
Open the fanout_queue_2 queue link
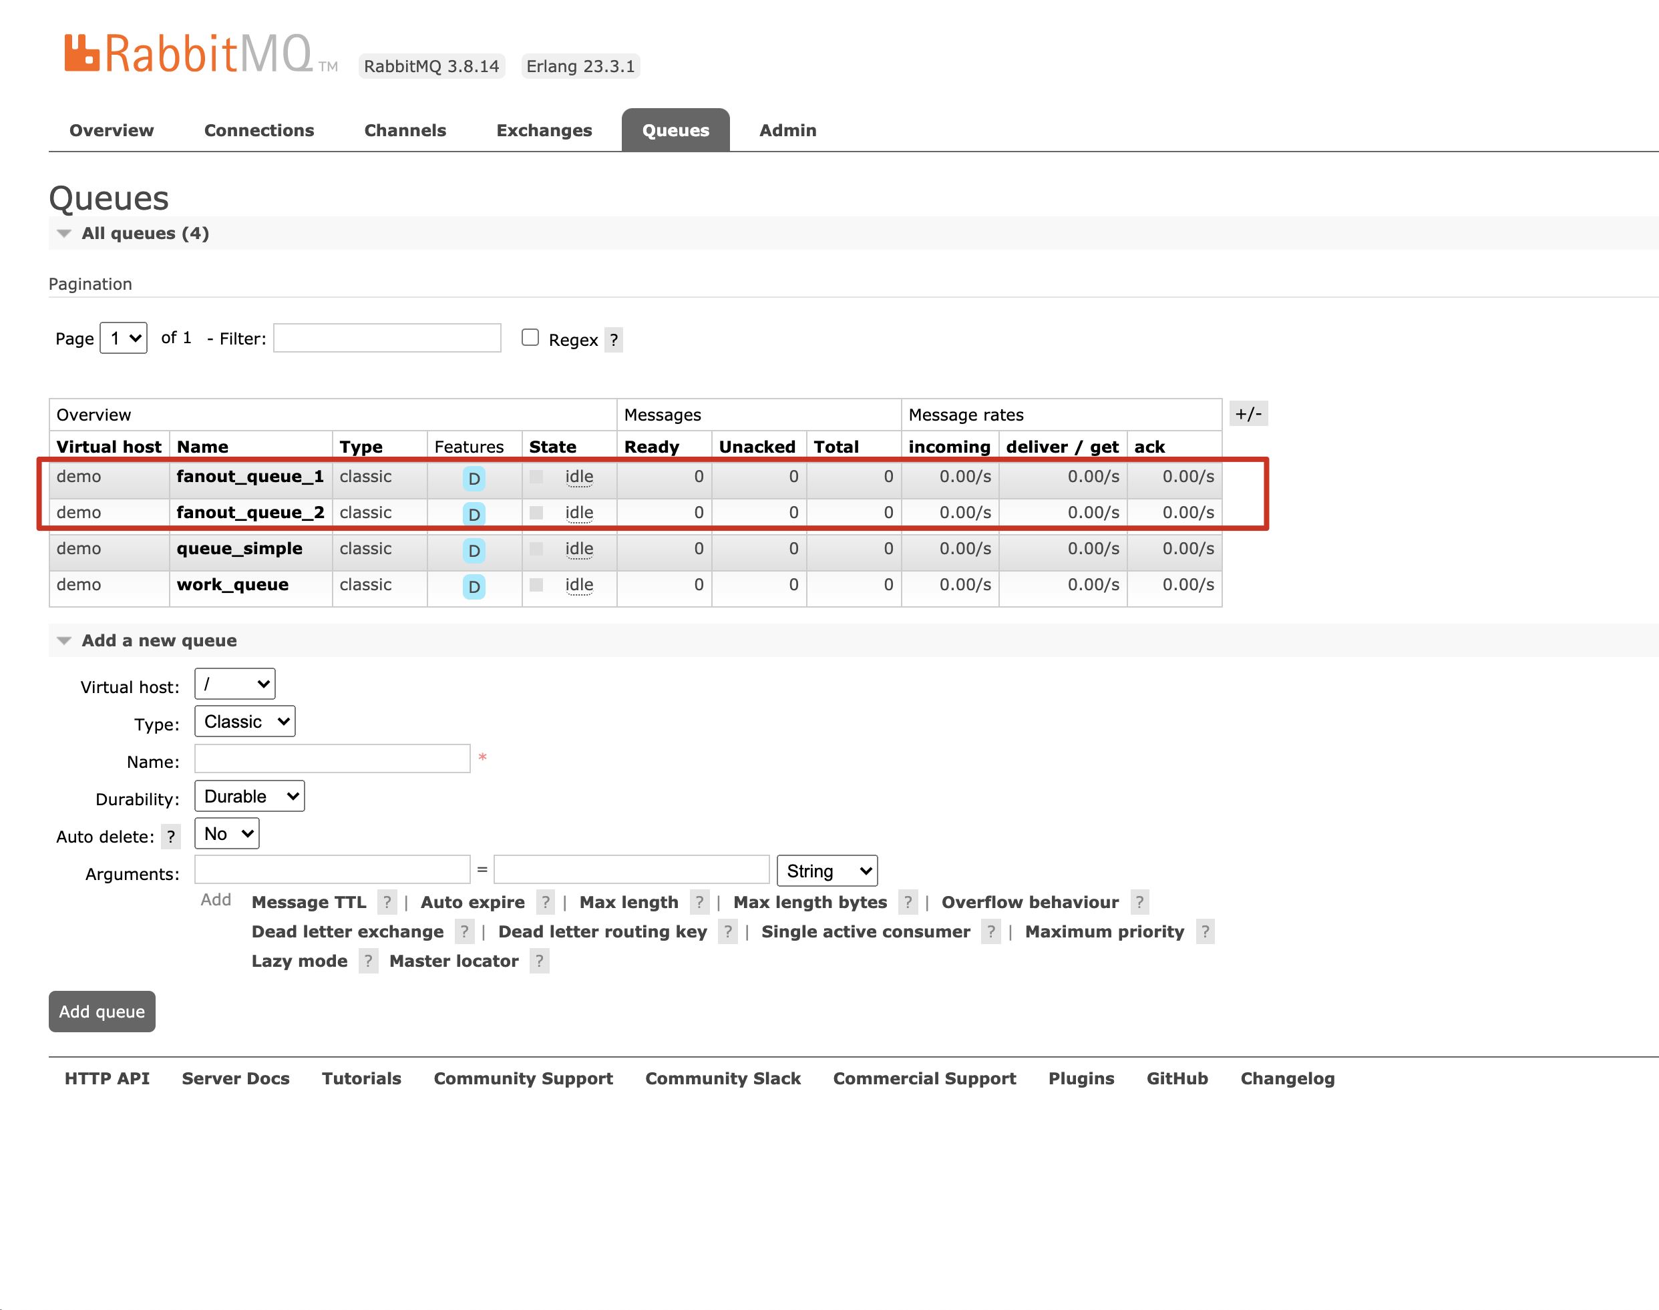pyautogui.click(x=250, y=512)
